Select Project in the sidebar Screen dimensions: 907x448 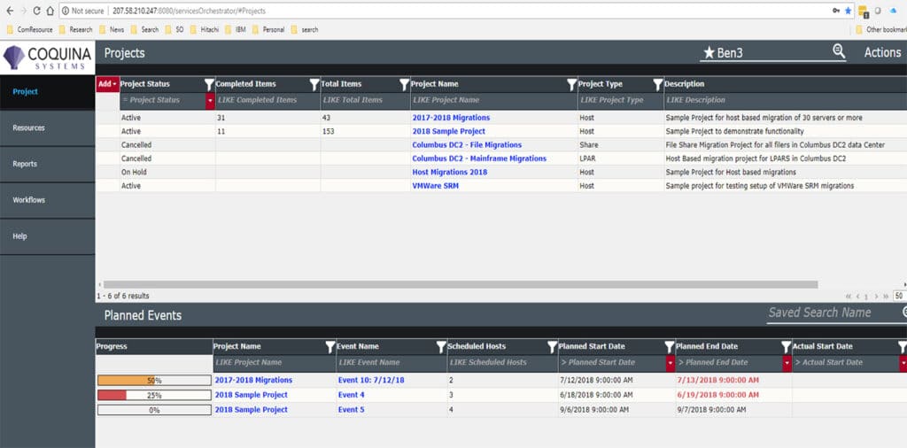48,92
